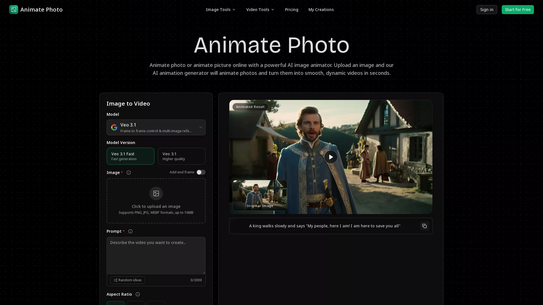
Task: Click the Original Image thumbnail
Action: pos(259,195)
